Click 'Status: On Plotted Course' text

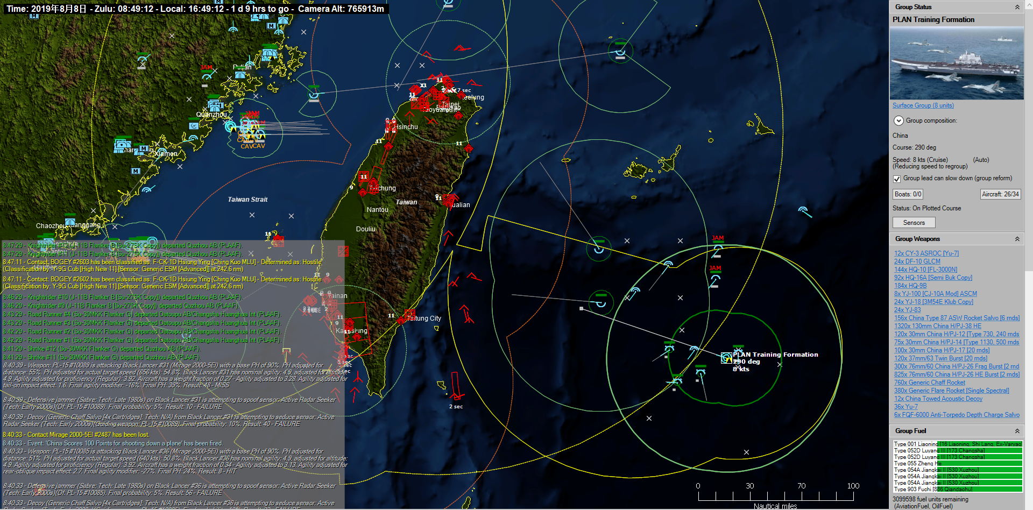point(926,208)
